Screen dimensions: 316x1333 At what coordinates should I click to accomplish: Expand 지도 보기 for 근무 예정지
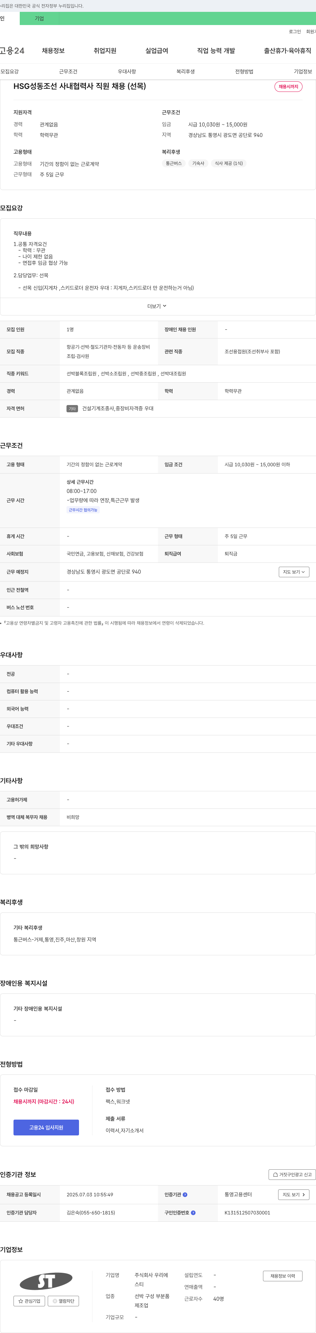point(294,572)
